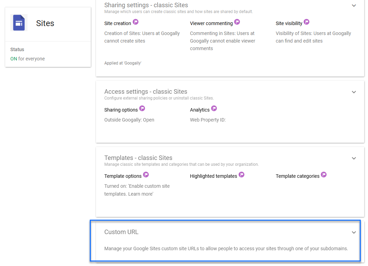This screenshot has width=368, height=266.
Task: Click the flag icon next to Analytics
Action: click(x=214, y=108)
